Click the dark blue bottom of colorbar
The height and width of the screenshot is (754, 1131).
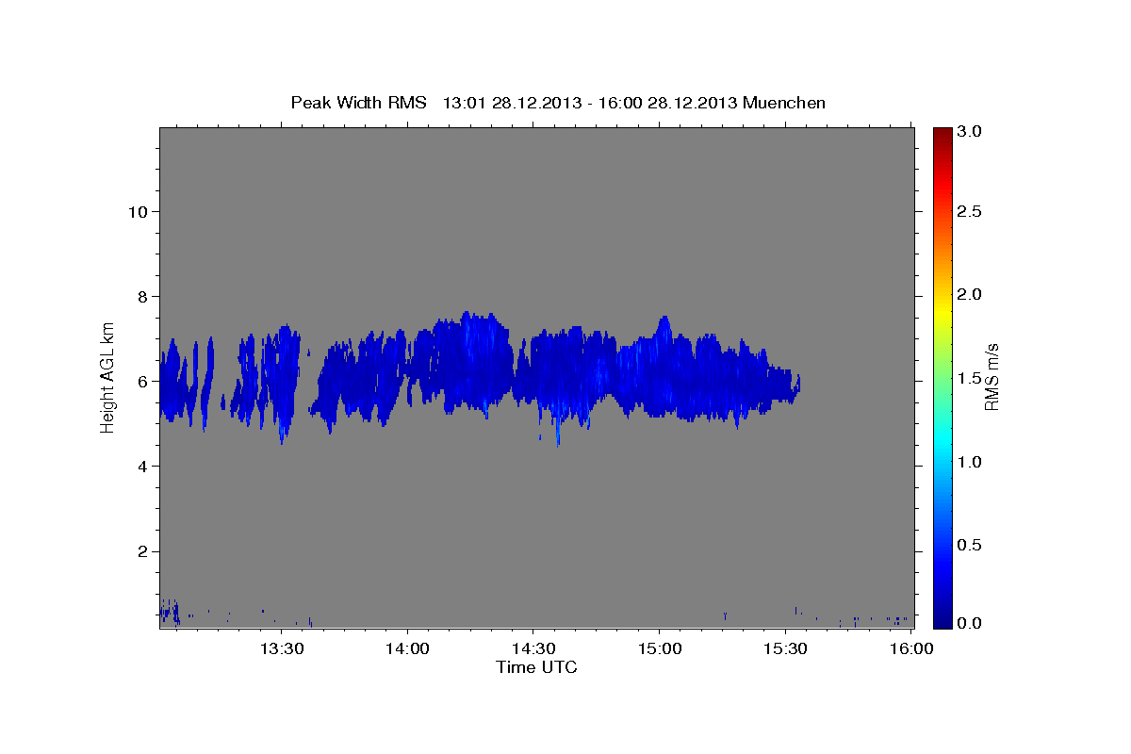point(942,620)
